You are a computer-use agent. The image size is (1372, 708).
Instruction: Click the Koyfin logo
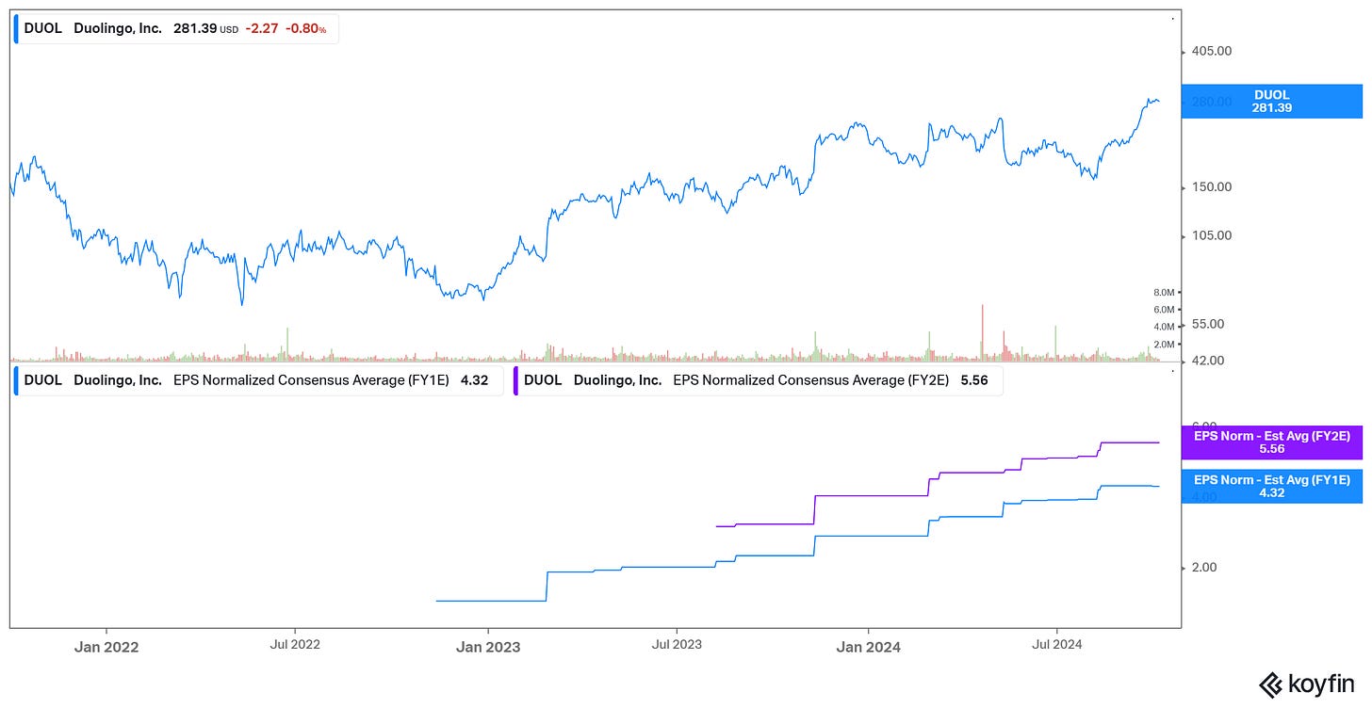click(1307, 684)
